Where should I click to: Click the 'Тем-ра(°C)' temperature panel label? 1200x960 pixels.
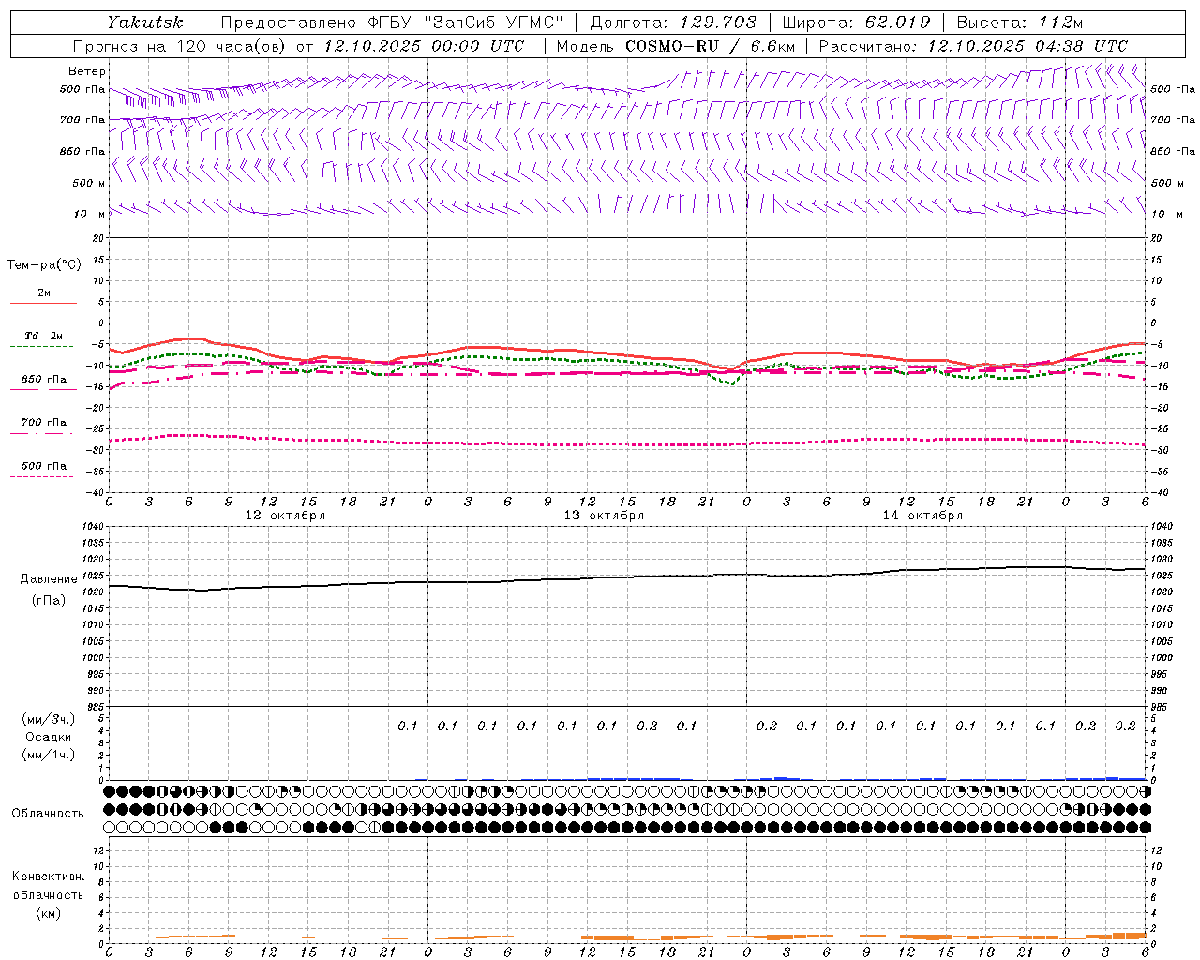pos(44,264)
